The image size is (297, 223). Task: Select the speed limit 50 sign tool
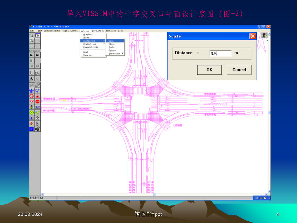pyautogui.click(x=32, y=96)
